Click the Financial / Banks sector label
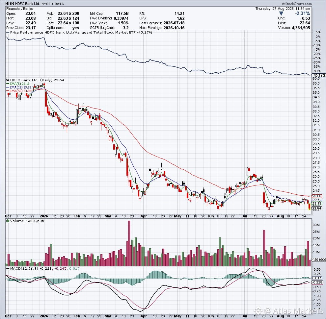The height and width of the screenshot is (319, 326). click(19, 9)
